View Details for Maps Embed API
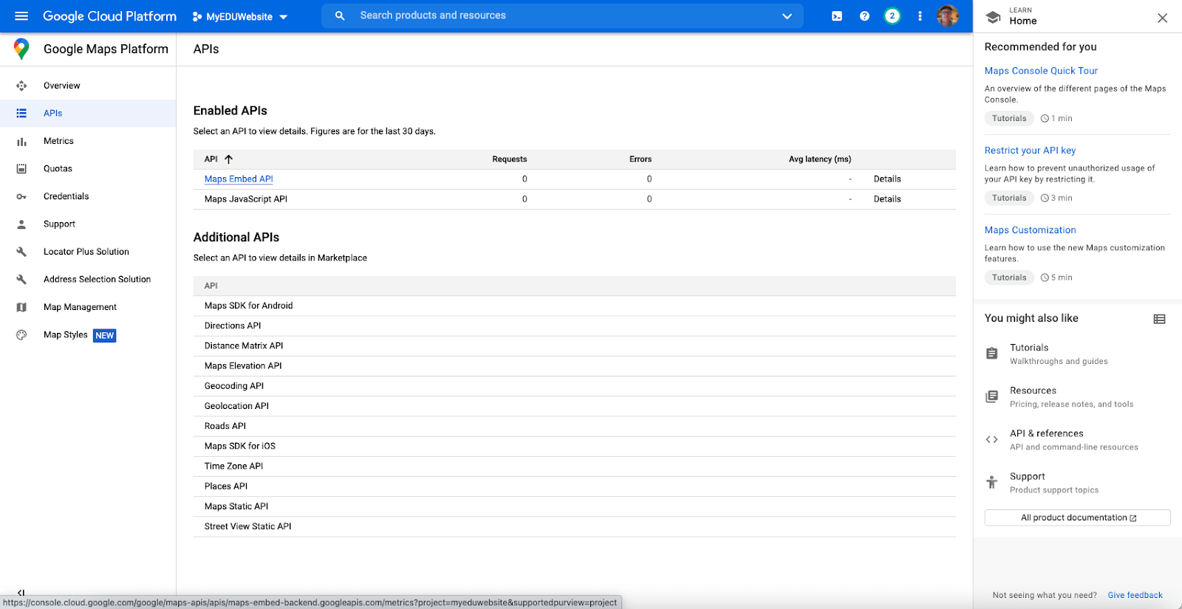The width and height of the screenshot is (1182, 609). (x=887, y=179)
